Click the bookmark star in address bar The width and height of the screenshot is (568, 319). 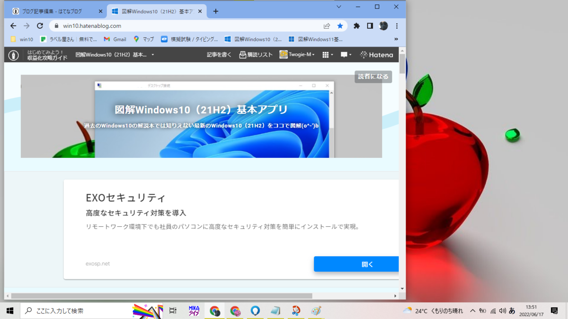tap(340, 26)
